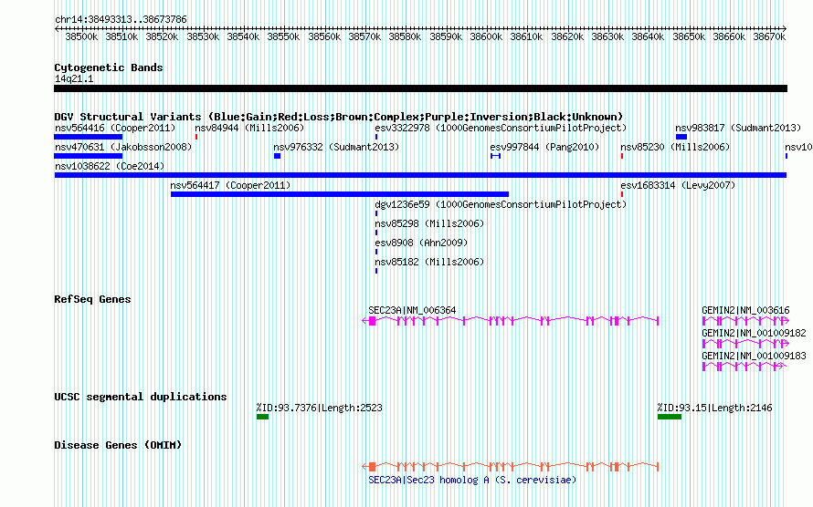Click the 14q21.1 cytogenetic band bar

click(x=420, y=88)
